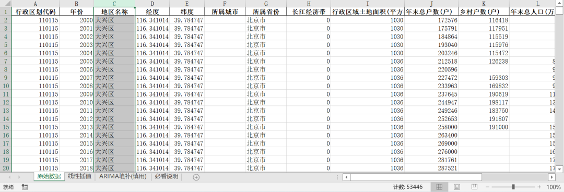Select column E header
The image size is (564, 192).
(186, 3)
